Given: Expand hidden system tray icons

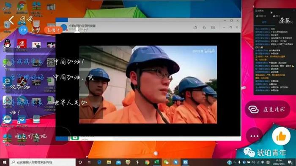Looking at the screenshot, I should [235, 162].
